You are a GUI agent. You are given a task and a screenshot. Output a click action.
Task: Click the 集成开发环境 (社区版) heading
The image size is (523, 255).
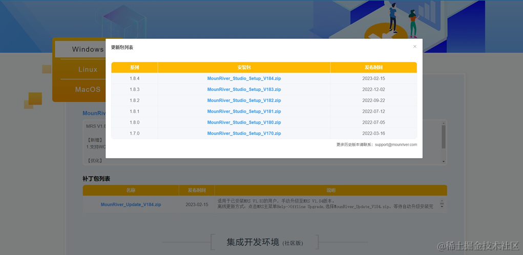tap(265, 242)
